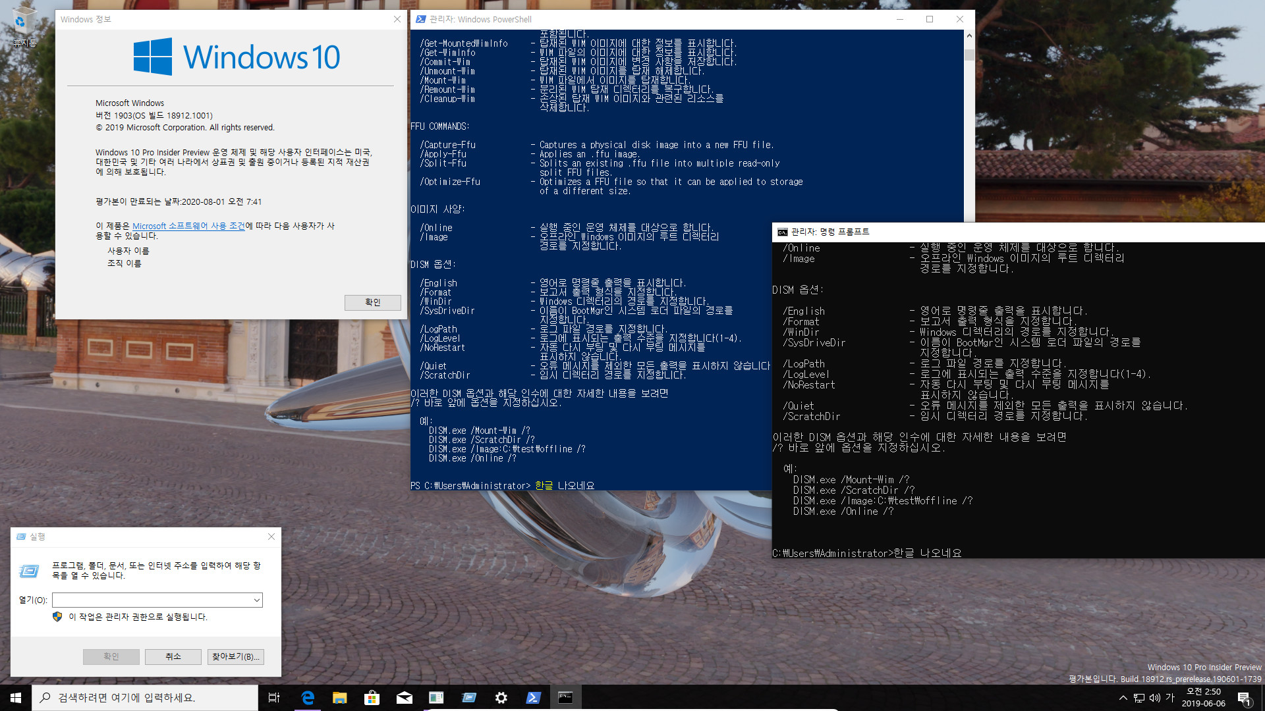
Task: Click the Command Prompt line C:\Users\Administrator>
Action: point(833,554)
